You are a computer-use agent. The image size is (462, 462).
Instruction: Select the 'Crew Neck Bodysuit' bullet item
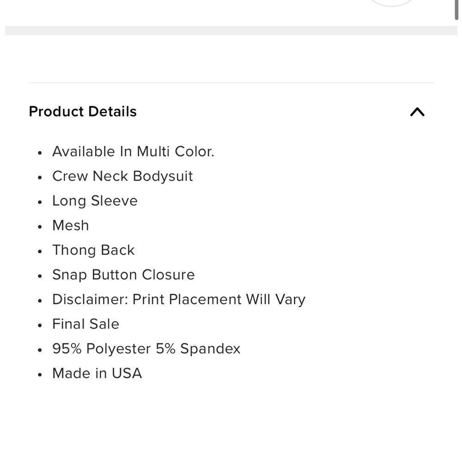[122, 176]
